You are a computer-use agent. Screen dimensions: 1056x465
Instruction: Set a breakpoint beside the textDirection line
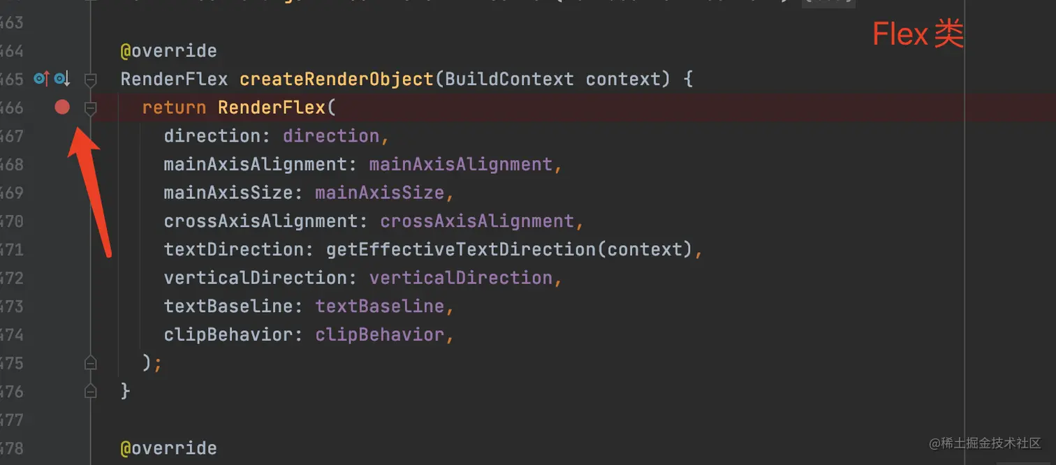click(62, 249)
